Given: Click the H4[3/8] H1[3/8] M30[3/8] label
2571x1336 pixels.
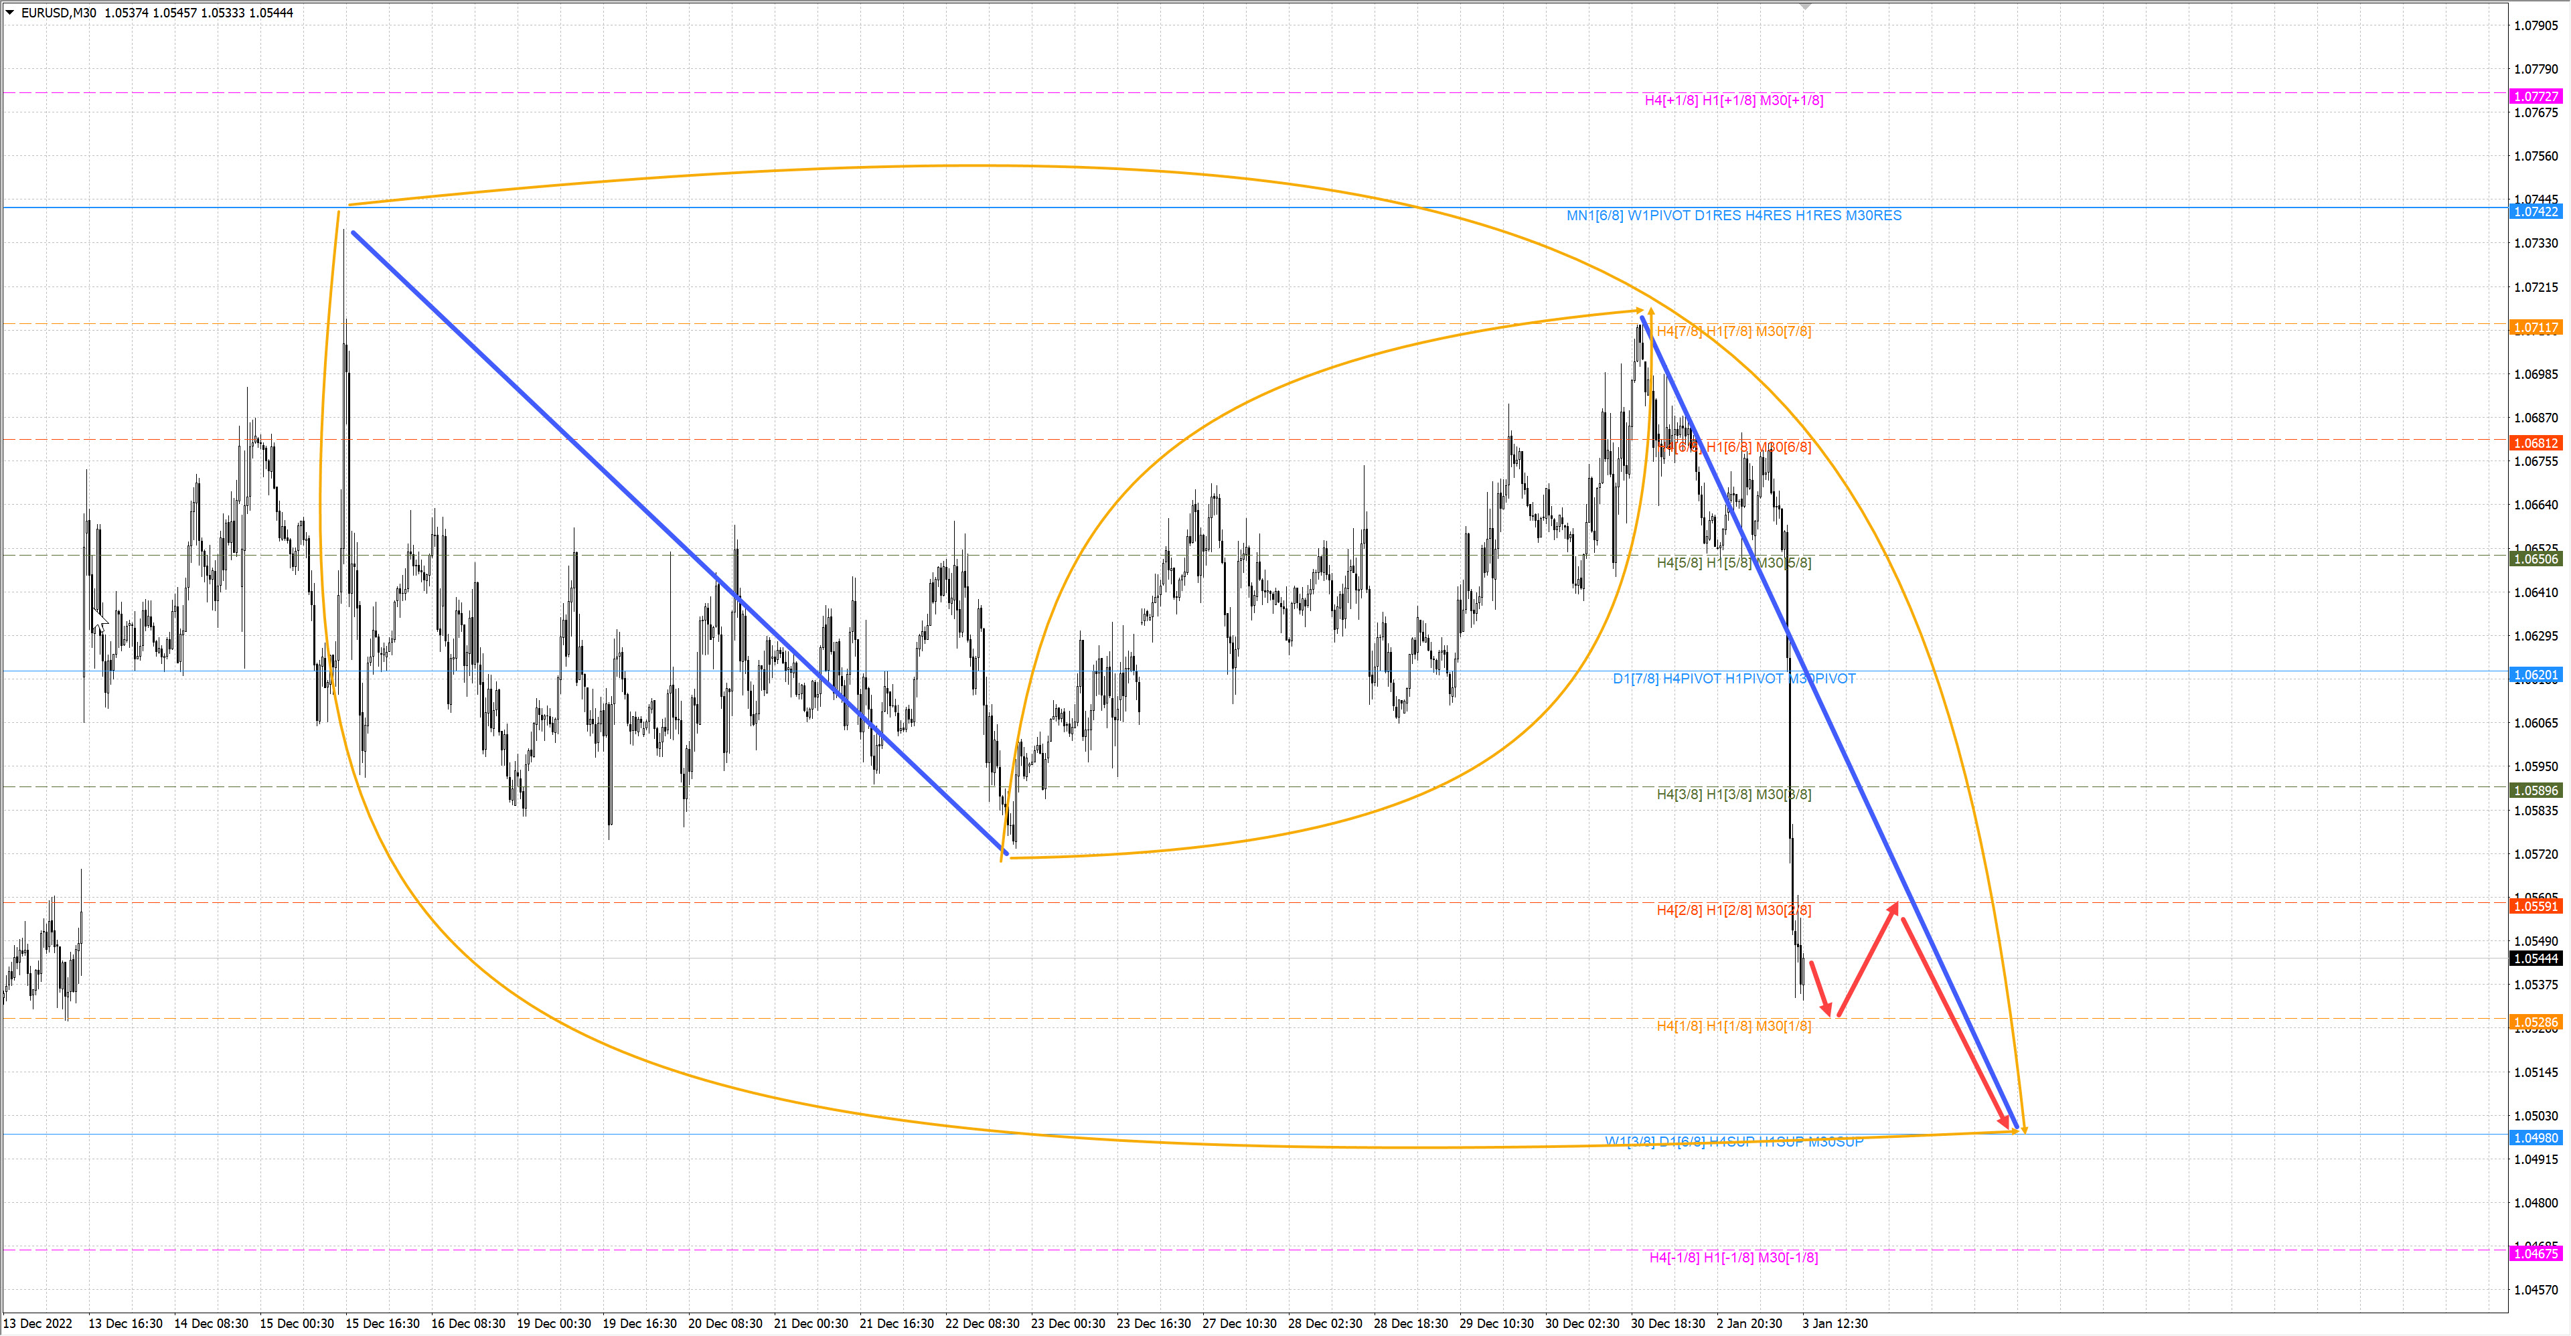Looking at the screenshot, I should pyautogui.click(x=1733, y=795).
